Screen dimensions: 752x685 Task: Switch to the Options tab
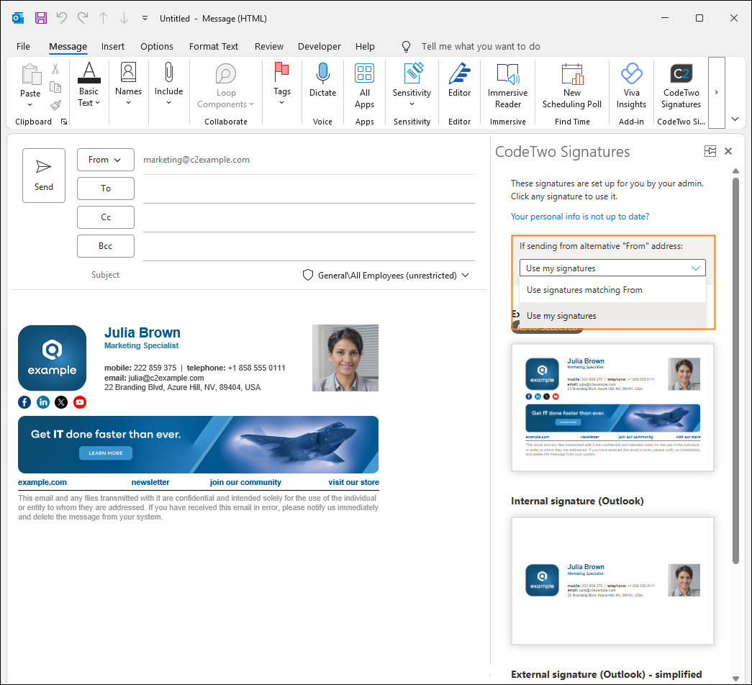click(x=157, y=47)
